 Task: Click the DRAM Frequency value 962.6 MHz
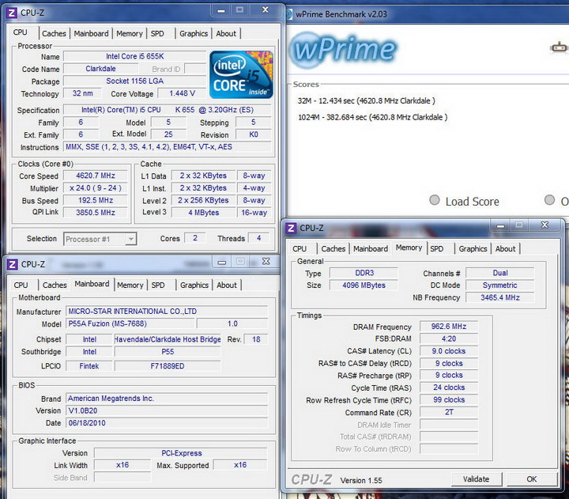(449, 327)
